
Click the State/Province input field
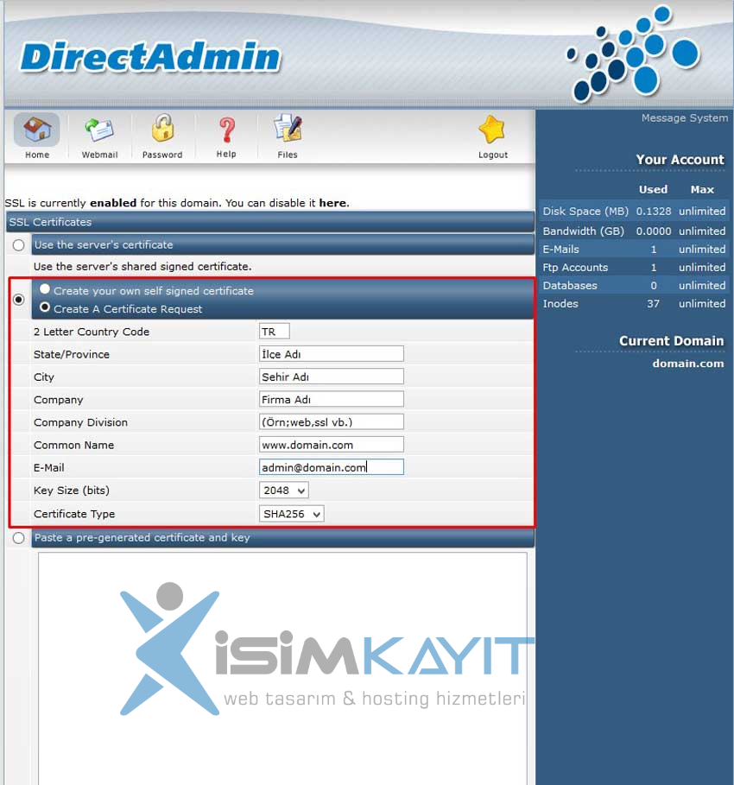[x=331, y=354]
